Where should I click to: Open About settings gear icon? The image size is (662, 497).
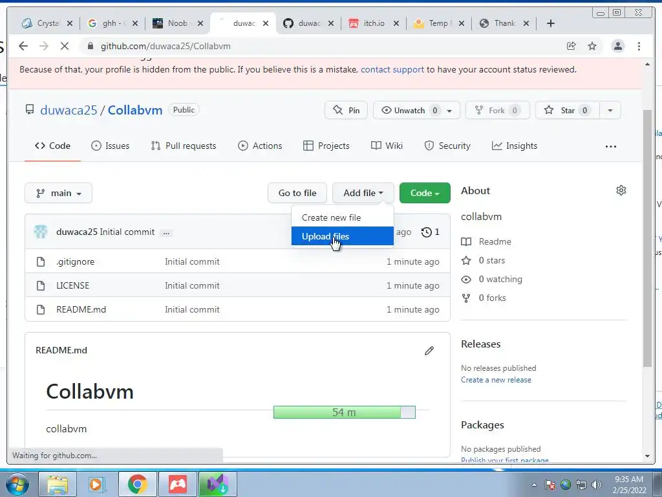[x=621, y=190]
